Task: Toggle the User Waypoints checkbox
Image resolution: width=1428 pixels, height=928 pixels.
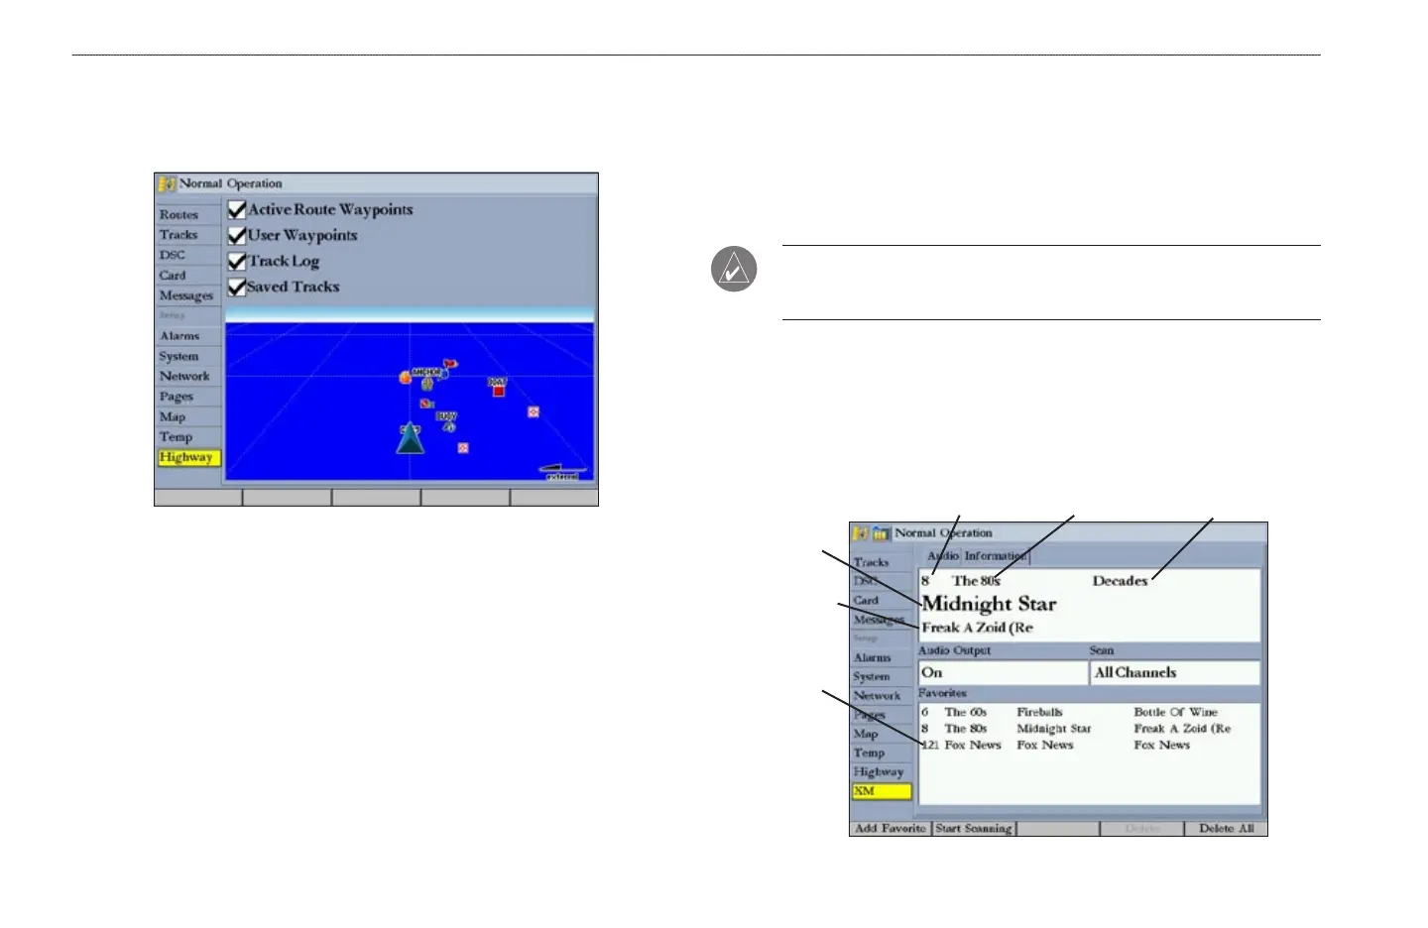Action: 237,235
